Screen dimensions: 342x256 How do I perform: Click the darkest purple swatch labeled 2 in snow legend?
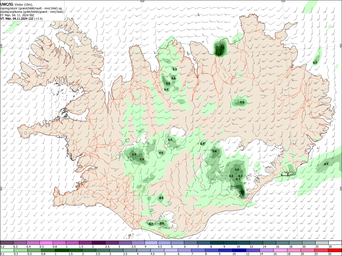tap(98, 243)
